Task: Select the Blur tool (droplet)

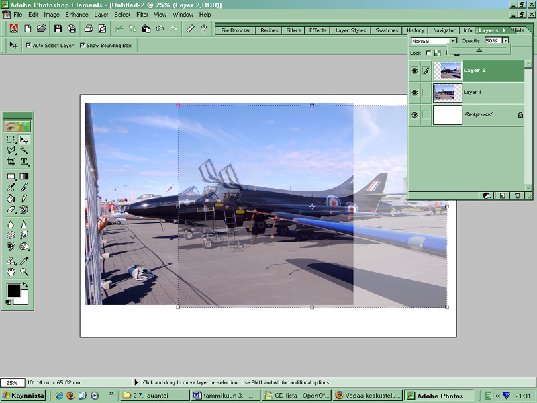Action: [x=11, y=224]
